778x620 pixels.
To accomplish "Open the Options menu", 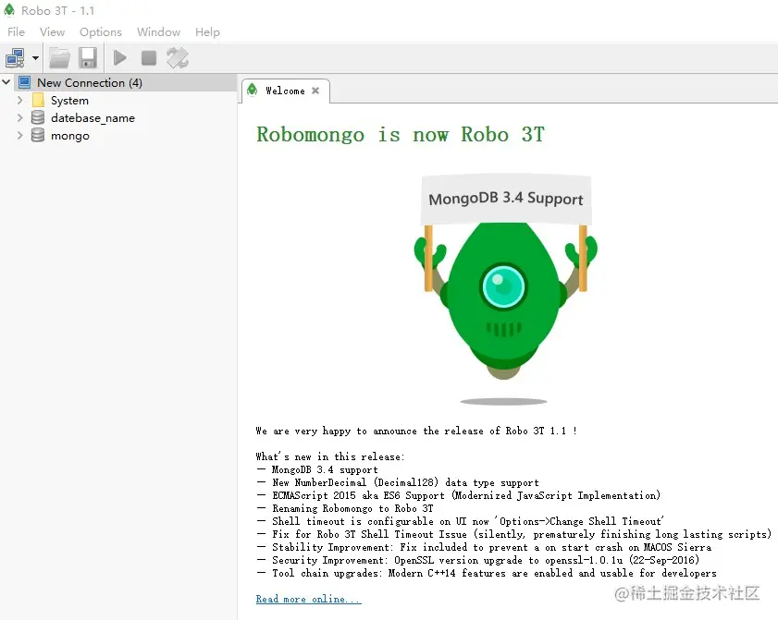I will 101,31.
